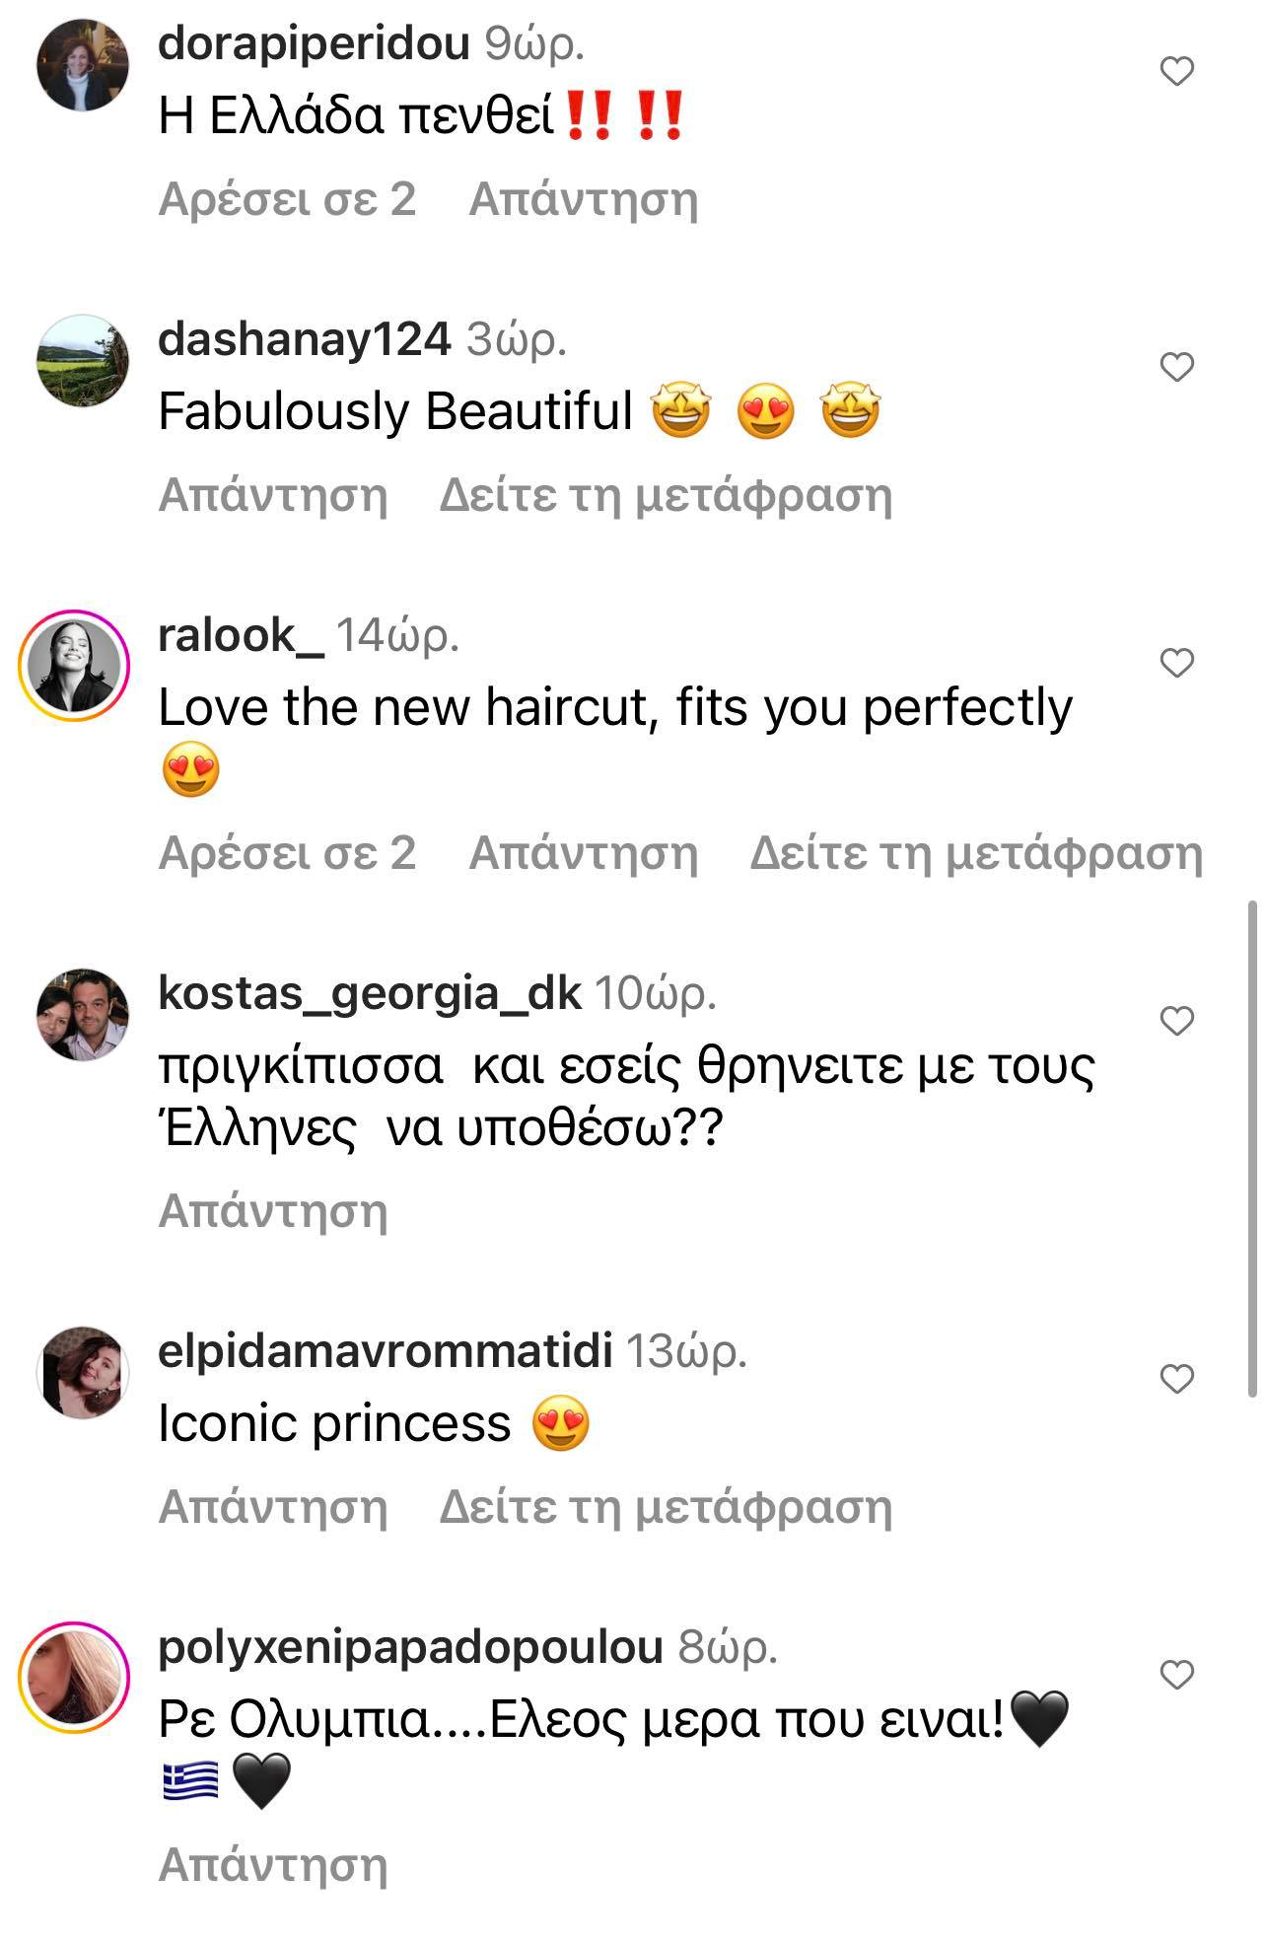Click the comments scrollbar
Image resolution: width=1266 pixels, height=1943 pixels.
point(1252,1148)
